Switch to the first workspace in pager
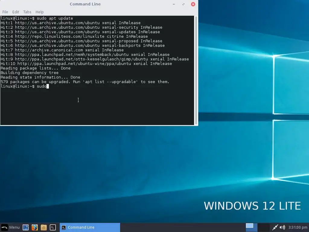 (x=251, y=227)
